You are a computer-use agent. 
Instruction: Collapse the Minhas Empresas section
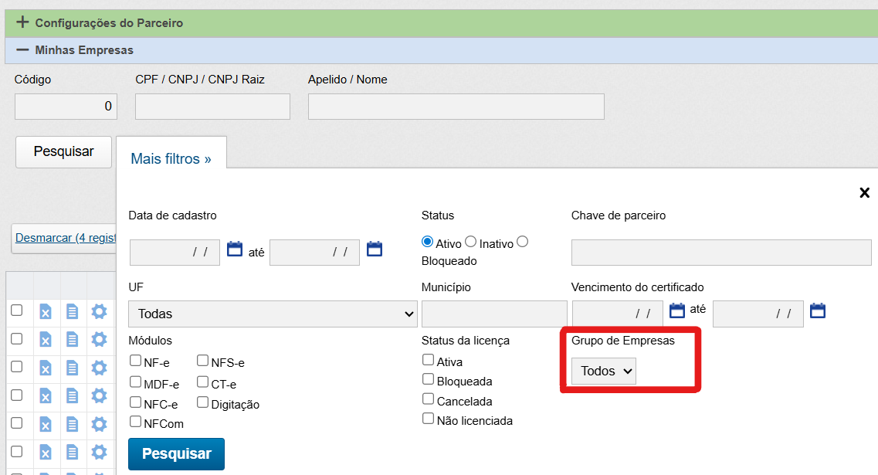coord(23,50)
